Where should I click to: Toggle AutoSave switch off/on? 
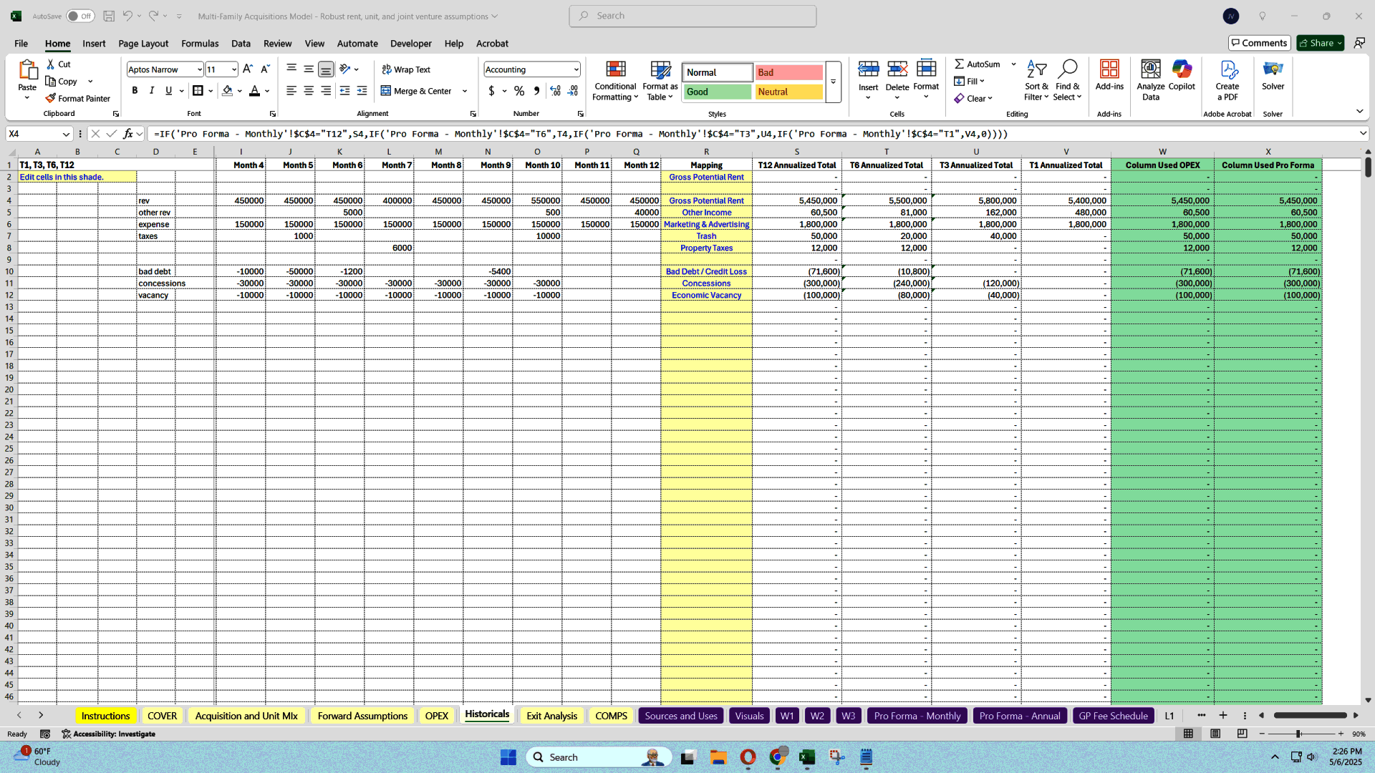click(x=80, y=16)
